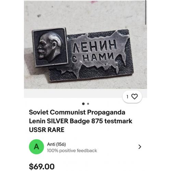The height and width of the screenshot is (171, 171).
Task: Open the green 'A' seller avatar
Action: coord(37,147)
